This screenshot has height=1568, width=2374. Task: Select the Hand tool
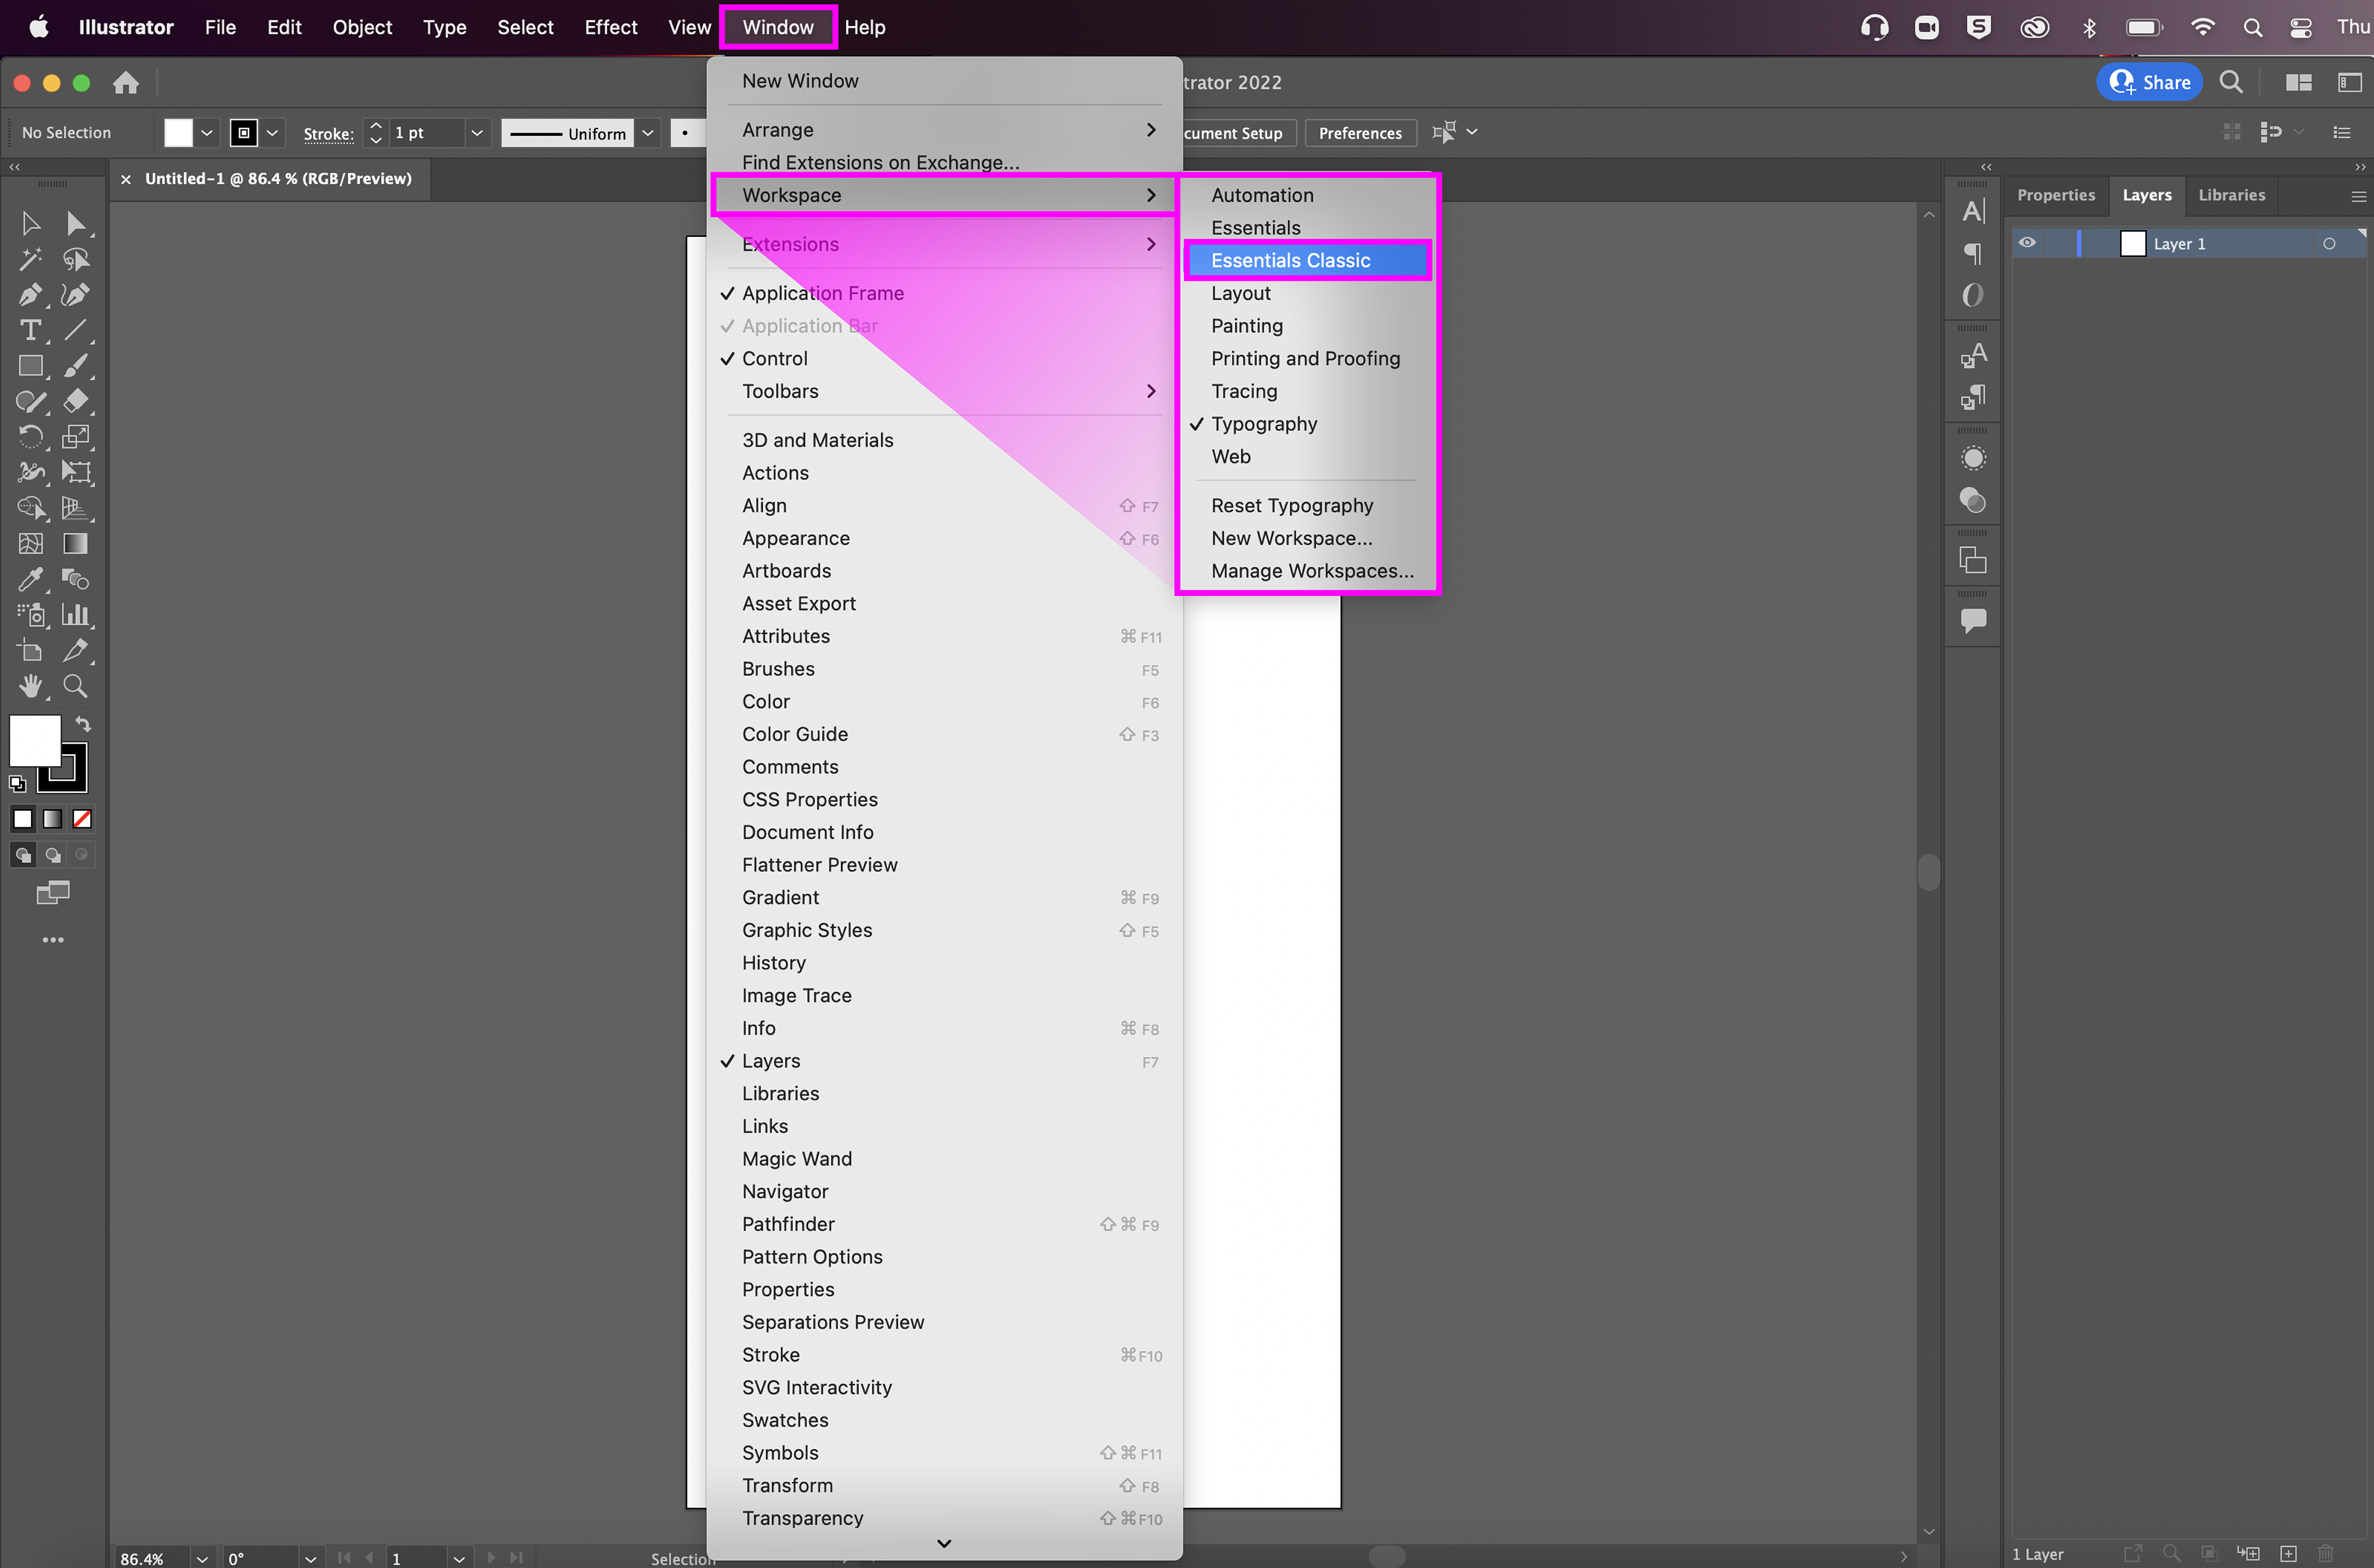[30, 686]
